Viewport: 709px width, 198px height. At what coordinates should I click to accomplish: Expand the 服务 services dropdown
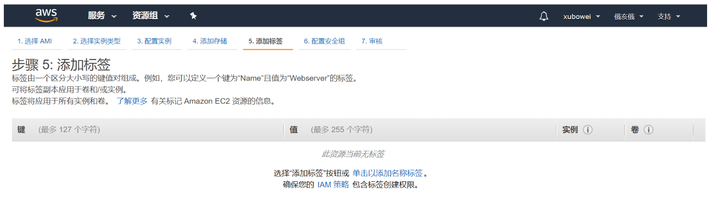102,16
